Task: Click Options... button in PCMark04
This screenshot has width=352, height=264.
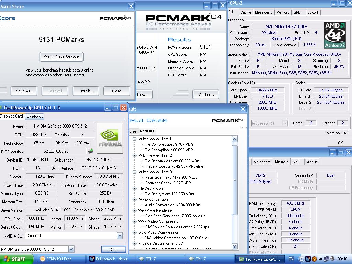Action: (206, 95)
